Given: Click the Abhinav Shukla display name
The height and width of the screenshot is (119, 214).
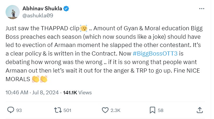Looking at the screenshot, I should 44,9.
